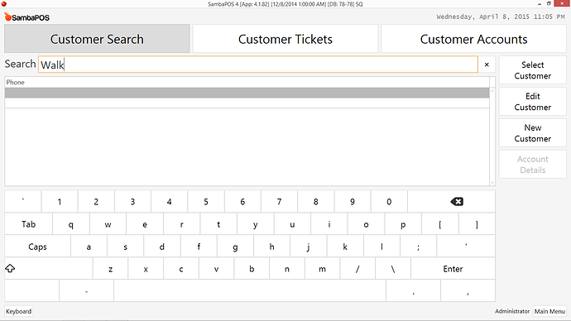The width and height of the screenshot is (571, 321).
Task: Tap the a key on the keyboard
Action: [89, 247]
